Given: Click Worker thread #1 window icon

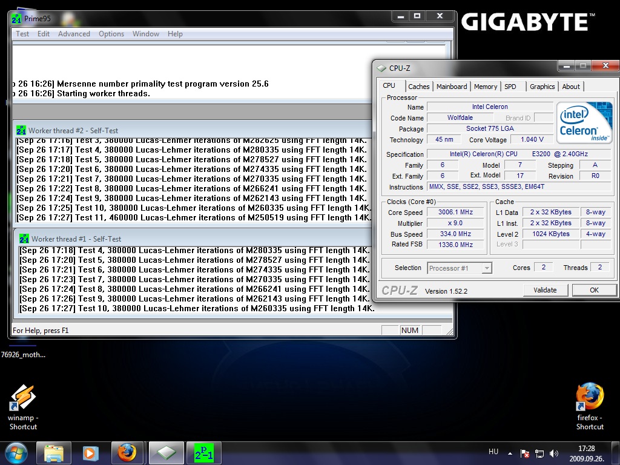Looking at the screenshot, I should (x=24, y=239).
